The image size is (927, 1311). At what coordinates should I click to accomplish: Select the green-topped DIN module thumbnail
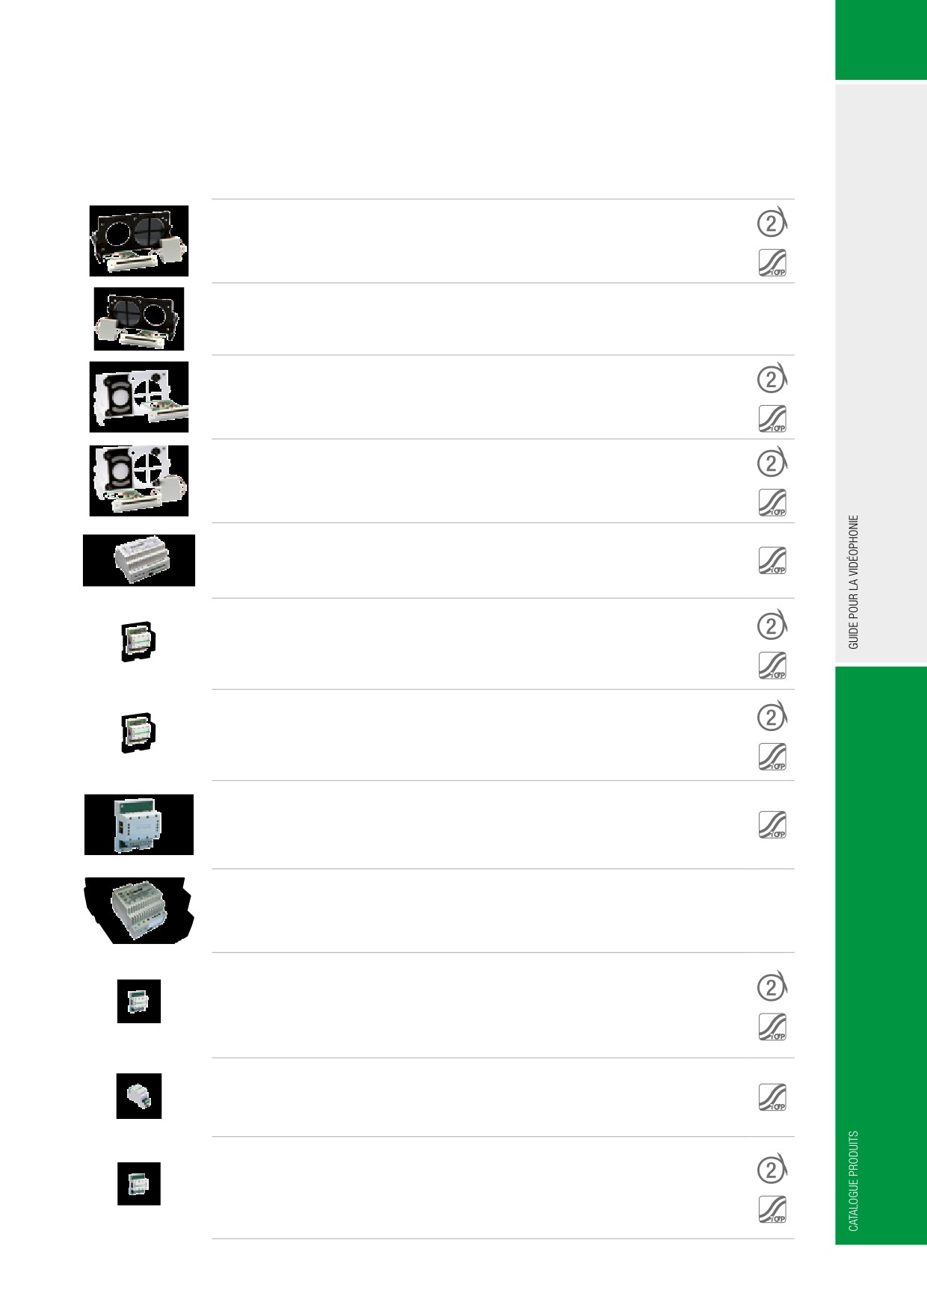click(x=139, y=825)
